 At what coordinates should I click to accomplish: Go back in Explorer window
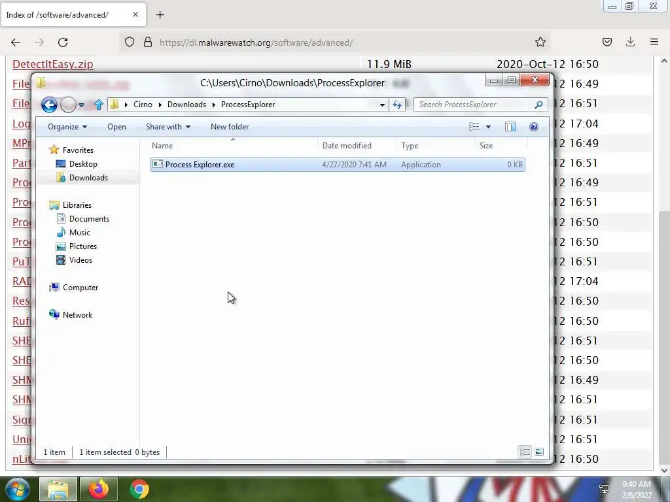(49, 105)
